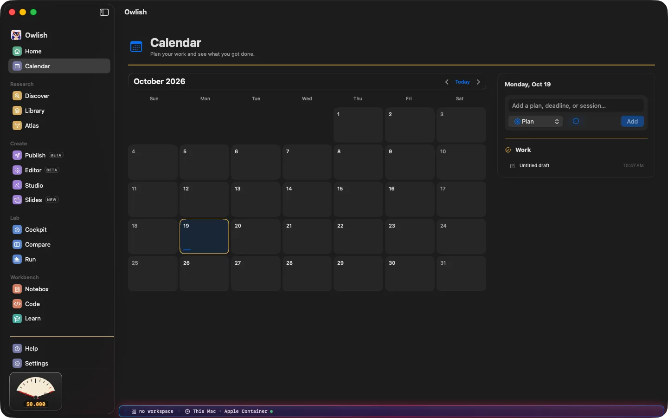Click the Add button
Screen dimensions: 668x418
(632, 121)
